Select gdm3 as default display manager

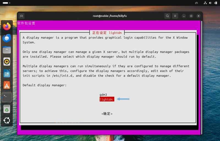click(x=103, y=95)
